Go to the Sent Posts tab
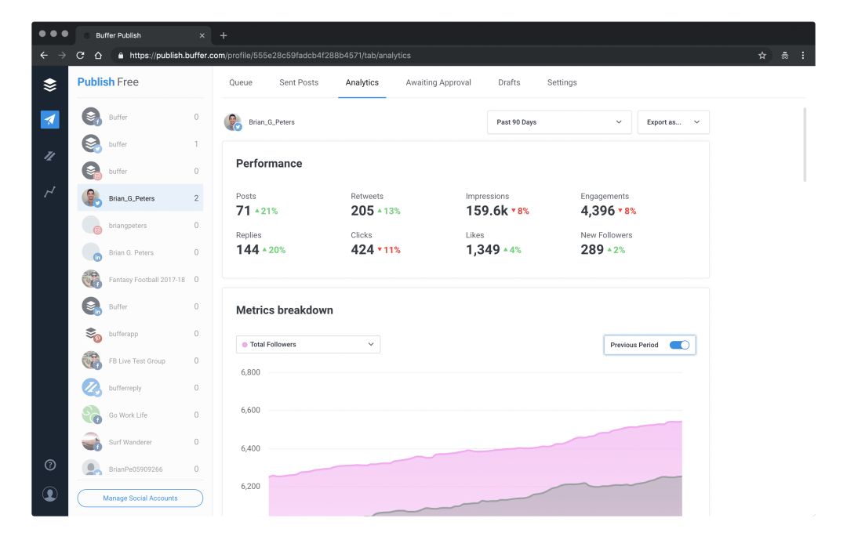The height and width of the screenshot is (558, 847). (299, 82)
